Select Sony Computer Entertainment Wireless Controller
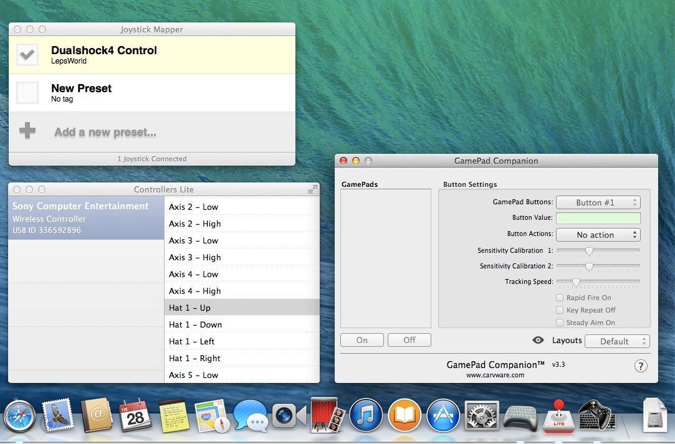Screen dimensions: 675x444 coord(86,218)
